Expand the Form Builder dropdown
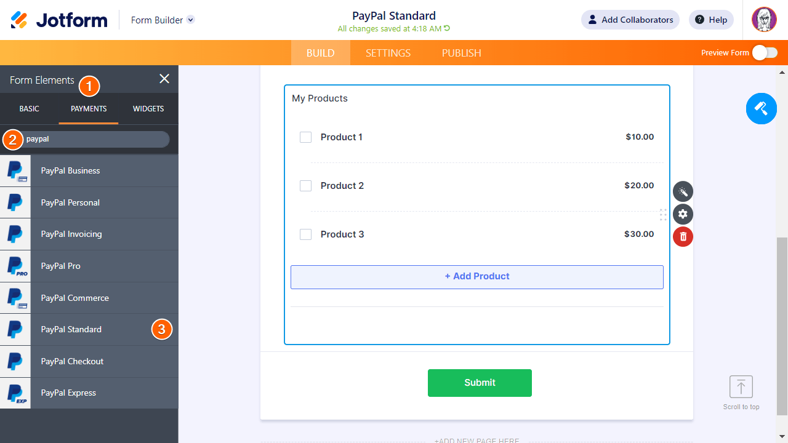The width and height of the screenshot is (788, 443). click(x=191, y=20)
